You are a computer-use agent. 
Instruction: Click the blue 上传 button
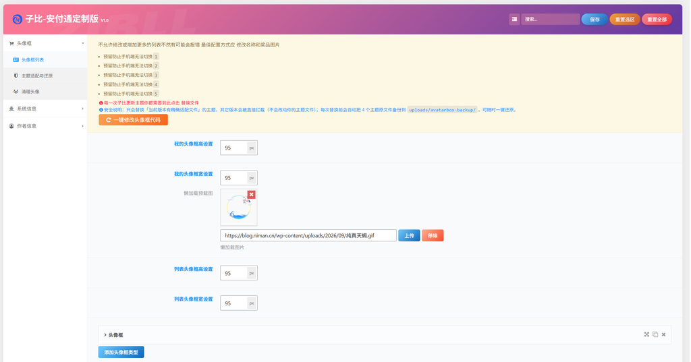[409, 236]
